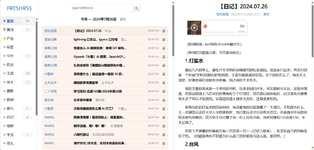314x150 pixels.
Task: Open website icon on 阿美泽假期 row
Action: coord(164,117)
